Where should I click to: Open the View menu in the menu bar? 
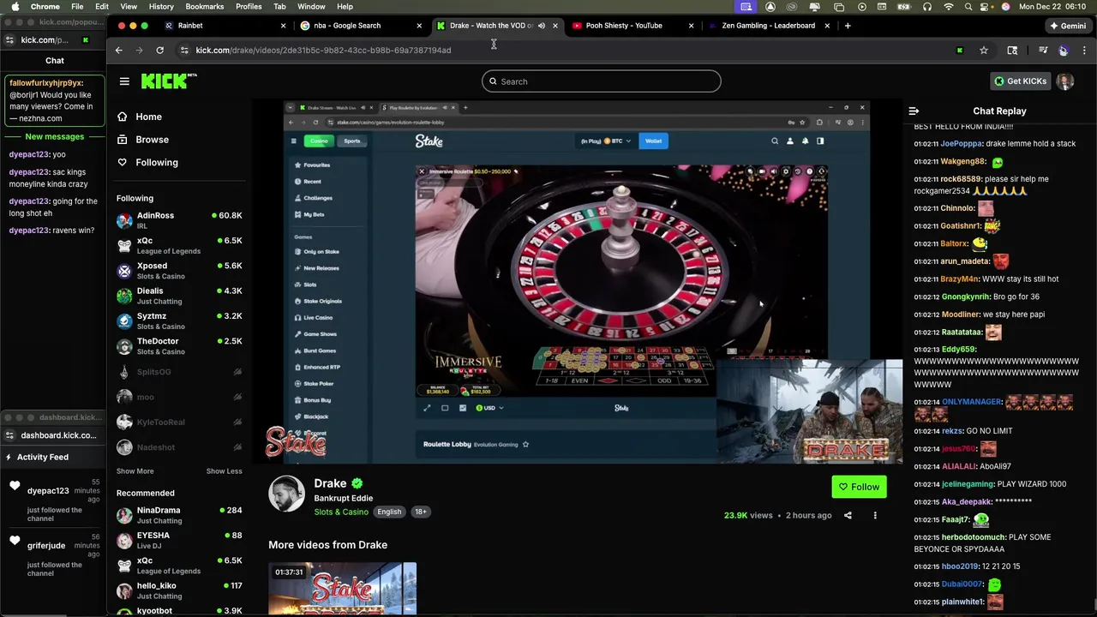click(129, 7)
